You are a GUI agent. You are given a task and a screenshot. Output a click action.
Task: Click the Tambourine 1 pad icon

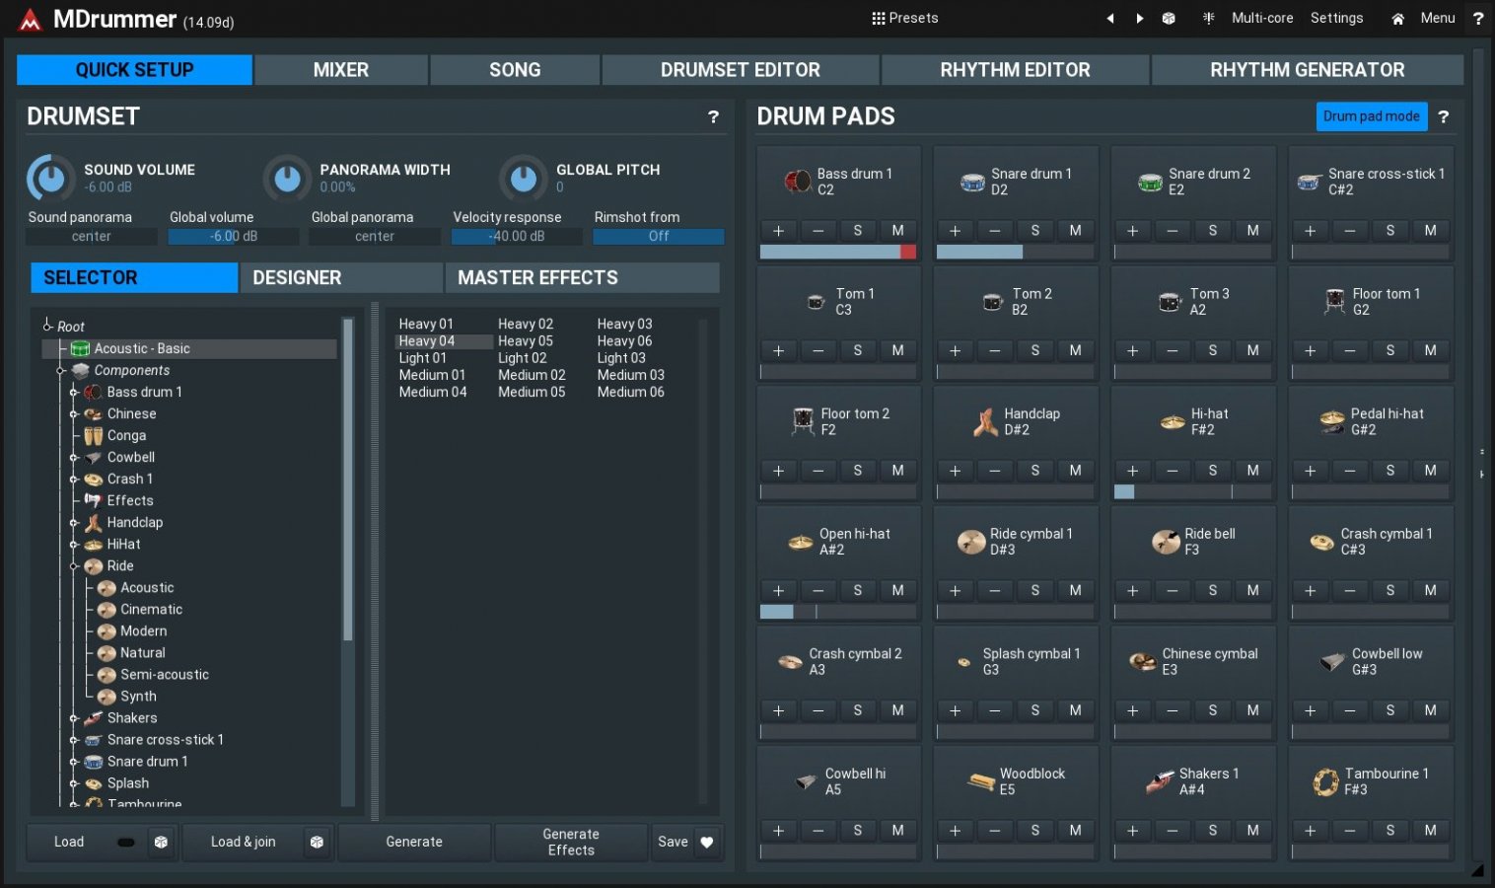(x=1325, y=782)
